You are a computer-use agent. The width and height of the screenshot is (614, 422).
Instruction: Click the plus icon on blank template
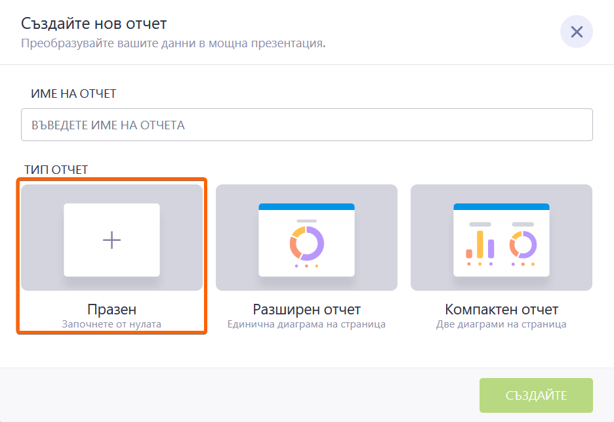112,240
